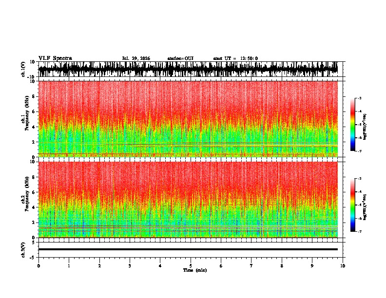Select the date 'Jul. 29, 2026' in header
386x298 pixels.
[136, 58]
